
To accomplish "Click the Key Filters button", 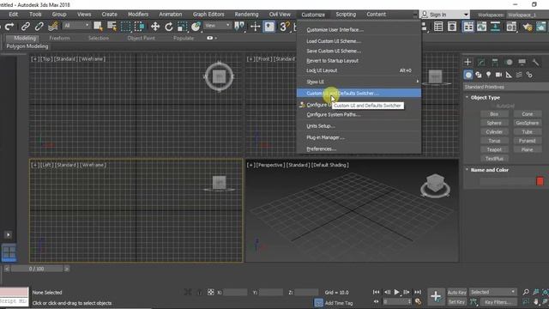I will coord(498,302).
